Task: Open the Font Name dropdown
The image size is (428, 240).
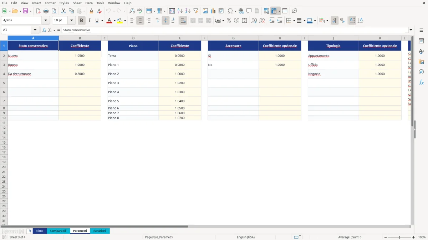Action: [x=46, y=21]
